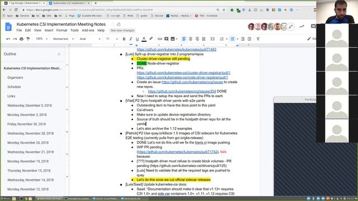The width and height of the screenshot is (358, 201).
Task: Jump to Schedule in outline
Action: [14, 87]
